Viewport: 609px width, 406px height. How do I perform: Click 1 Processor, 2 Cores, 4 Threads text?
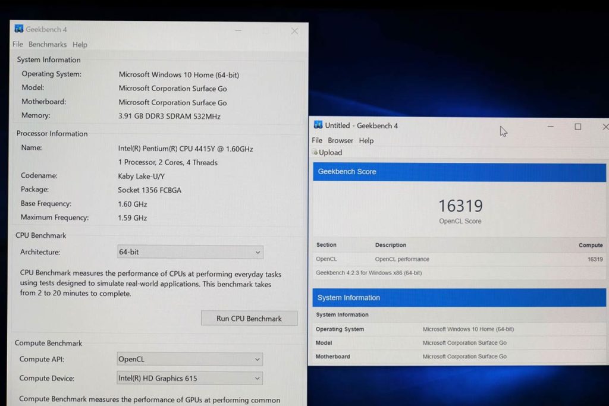pyautogui.click(x=168, y=163)
